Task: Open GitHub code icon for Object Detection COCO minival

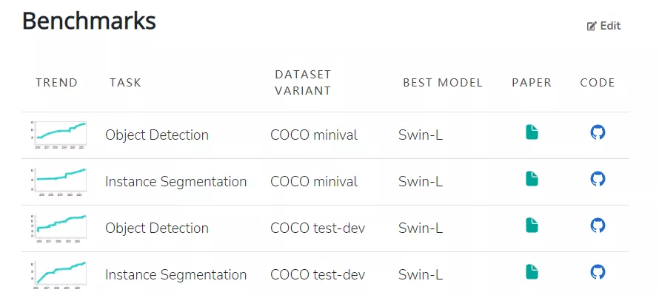Action: pos(598,132)
